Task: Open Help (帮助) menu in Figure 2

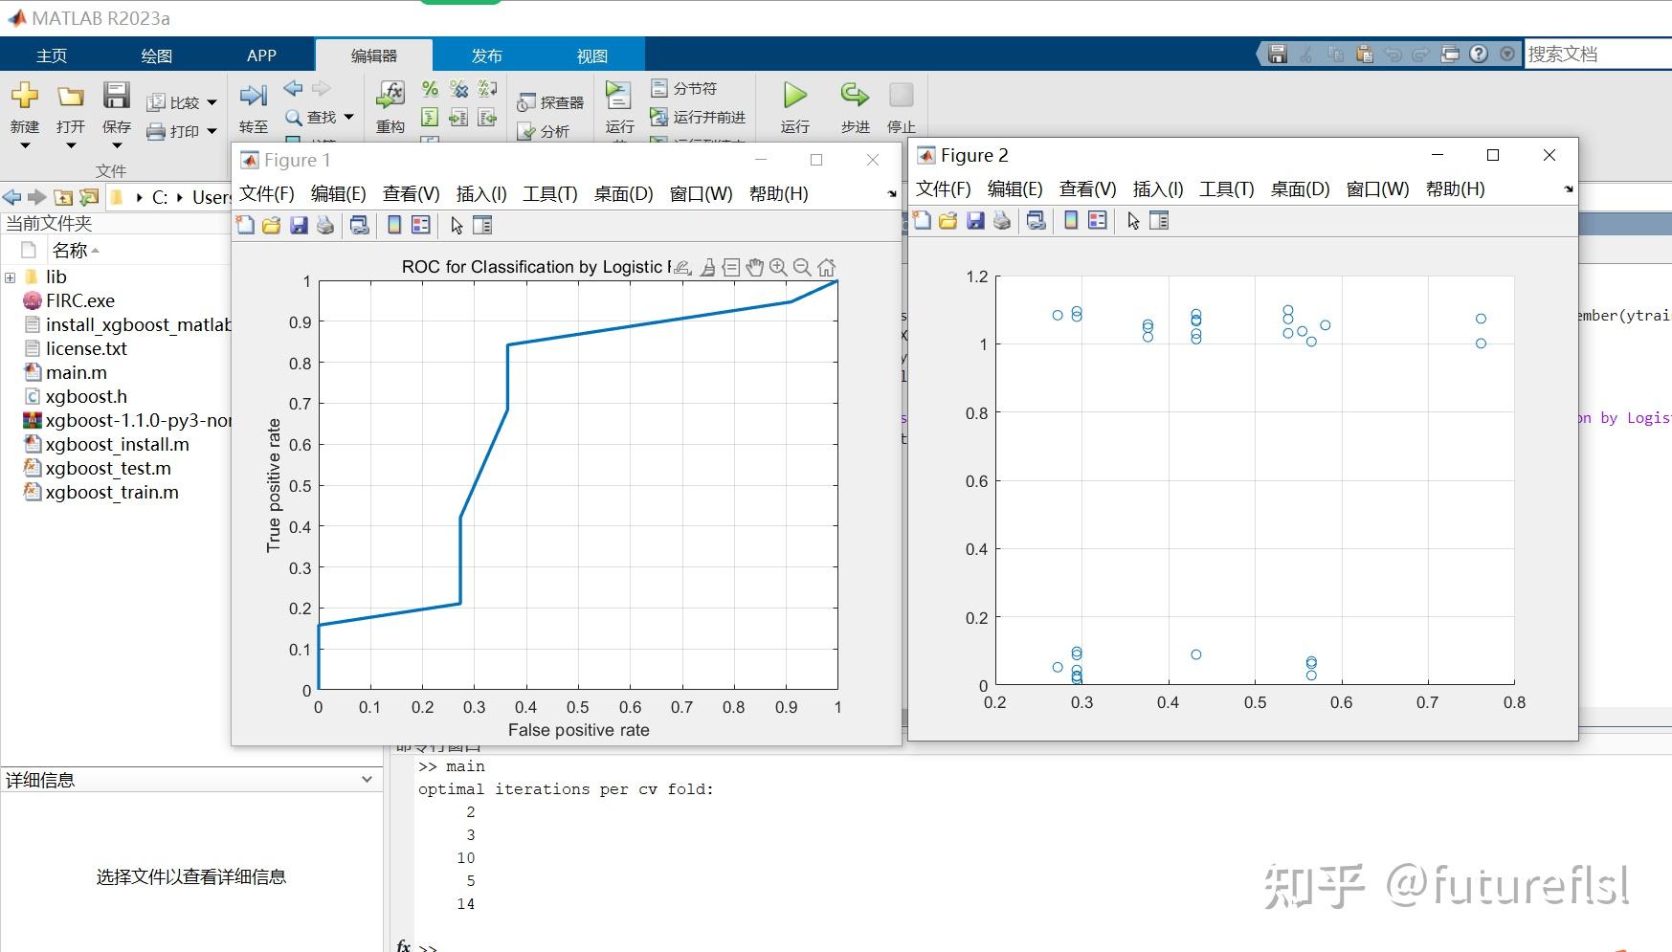Action: point(1455,188)
